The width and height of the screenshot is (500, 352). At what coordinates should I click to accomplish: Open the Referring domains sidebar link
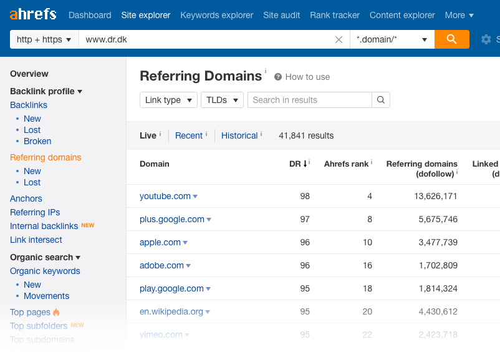46,157
